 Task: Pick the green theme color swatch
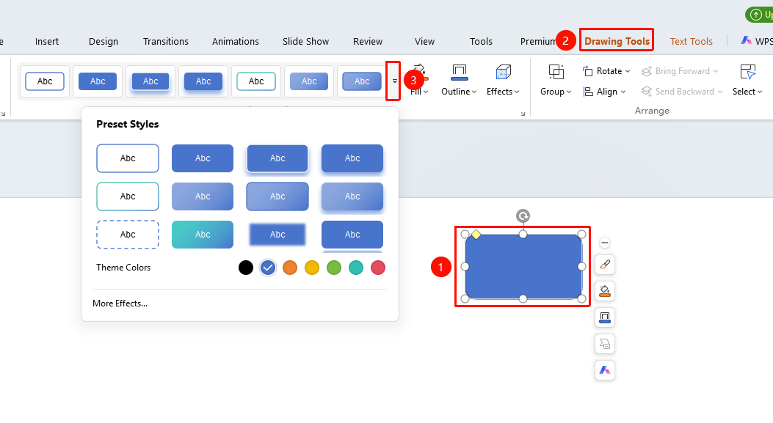point(334,268)
